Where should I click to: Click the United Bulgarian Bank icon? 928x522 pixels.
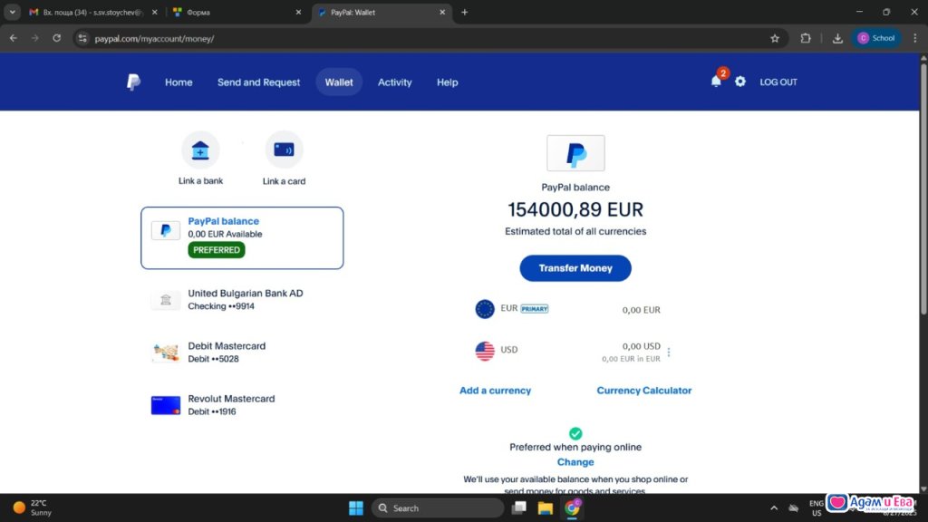166,300
